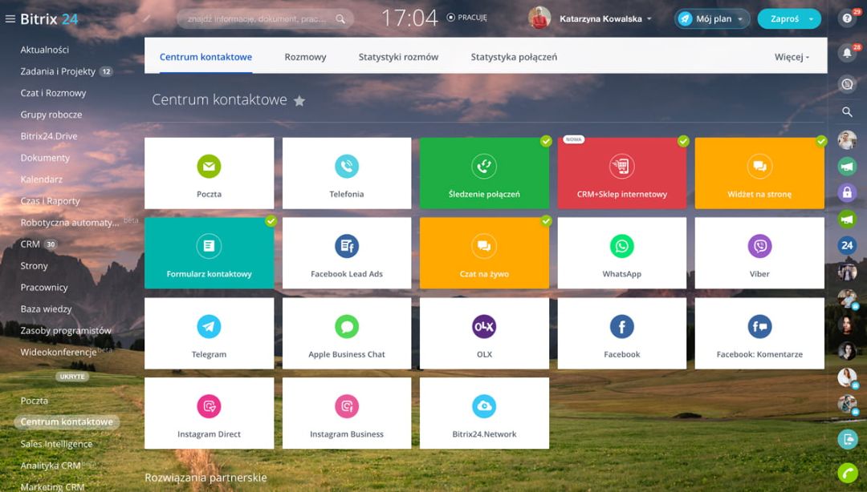Expand the Zaproś dropdown arrow
Viewport: 867px width, 492px height.
[811, 18]
